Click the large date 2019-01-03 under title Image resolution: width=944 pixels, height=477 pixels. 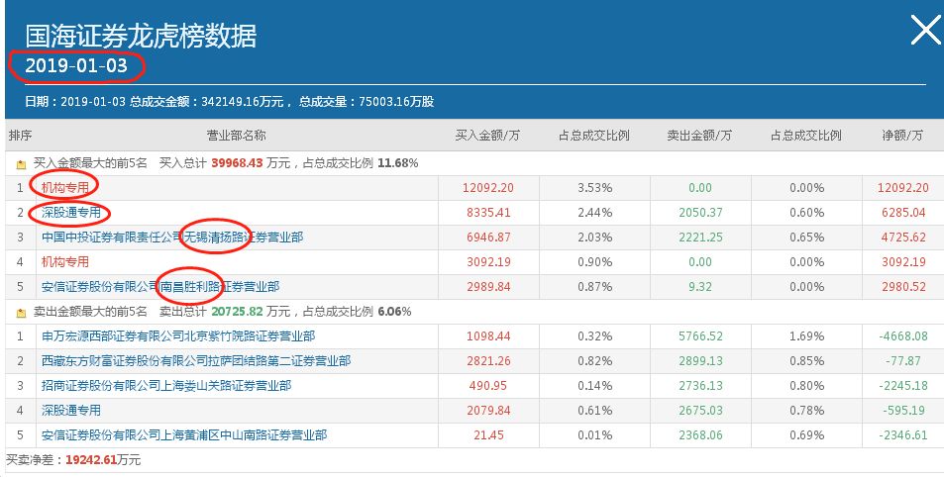coord(76,65)
